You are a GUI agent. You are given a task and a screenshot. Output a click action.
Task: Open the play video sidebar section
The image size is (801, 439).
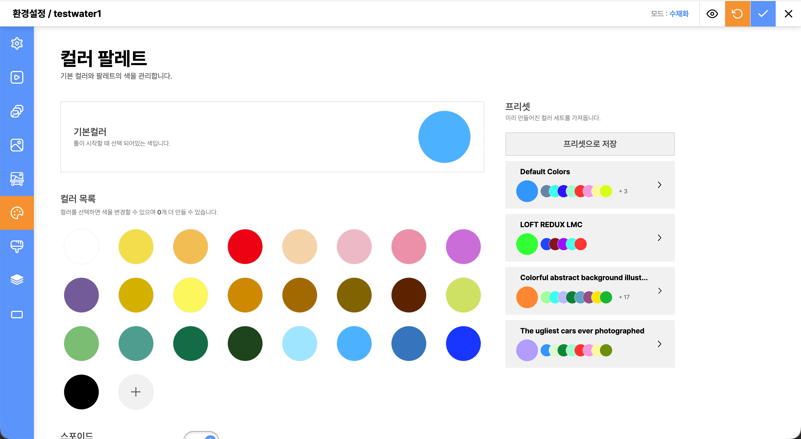tap(17, 77)
